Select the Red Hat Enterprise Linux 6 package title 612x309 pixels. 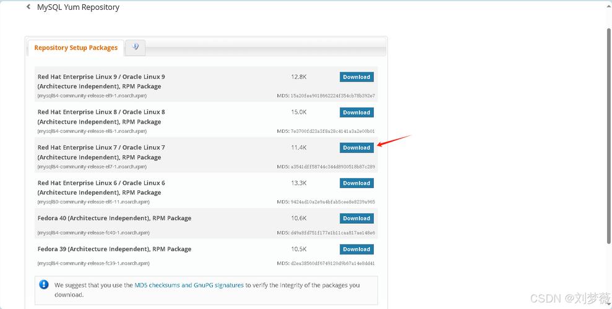(x=101, y=187)
